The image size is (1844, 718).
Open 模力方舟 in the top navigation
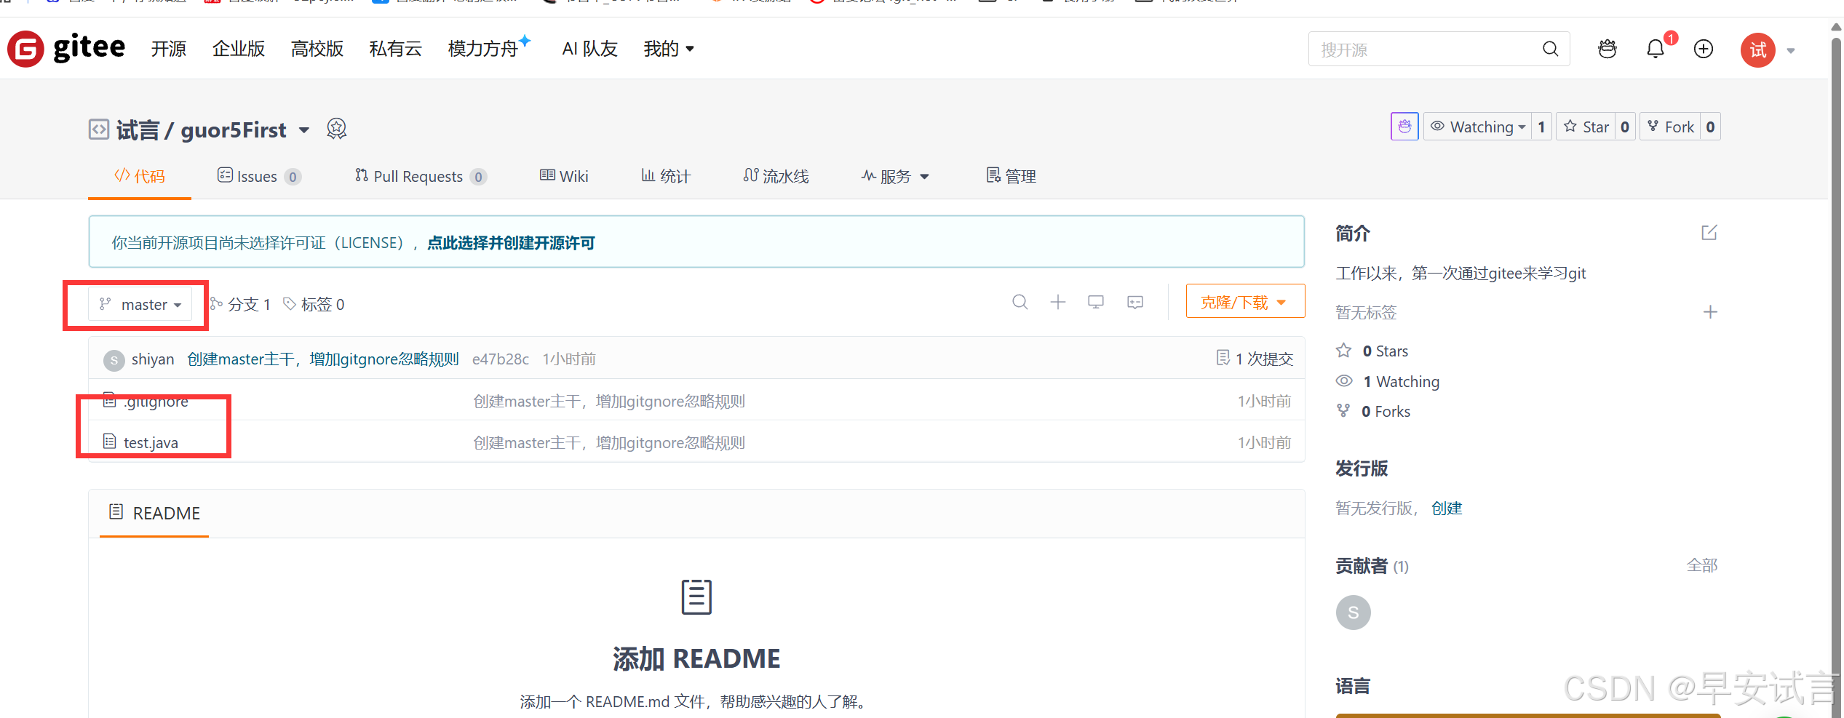pyautogui.click(x=489, y=47)
